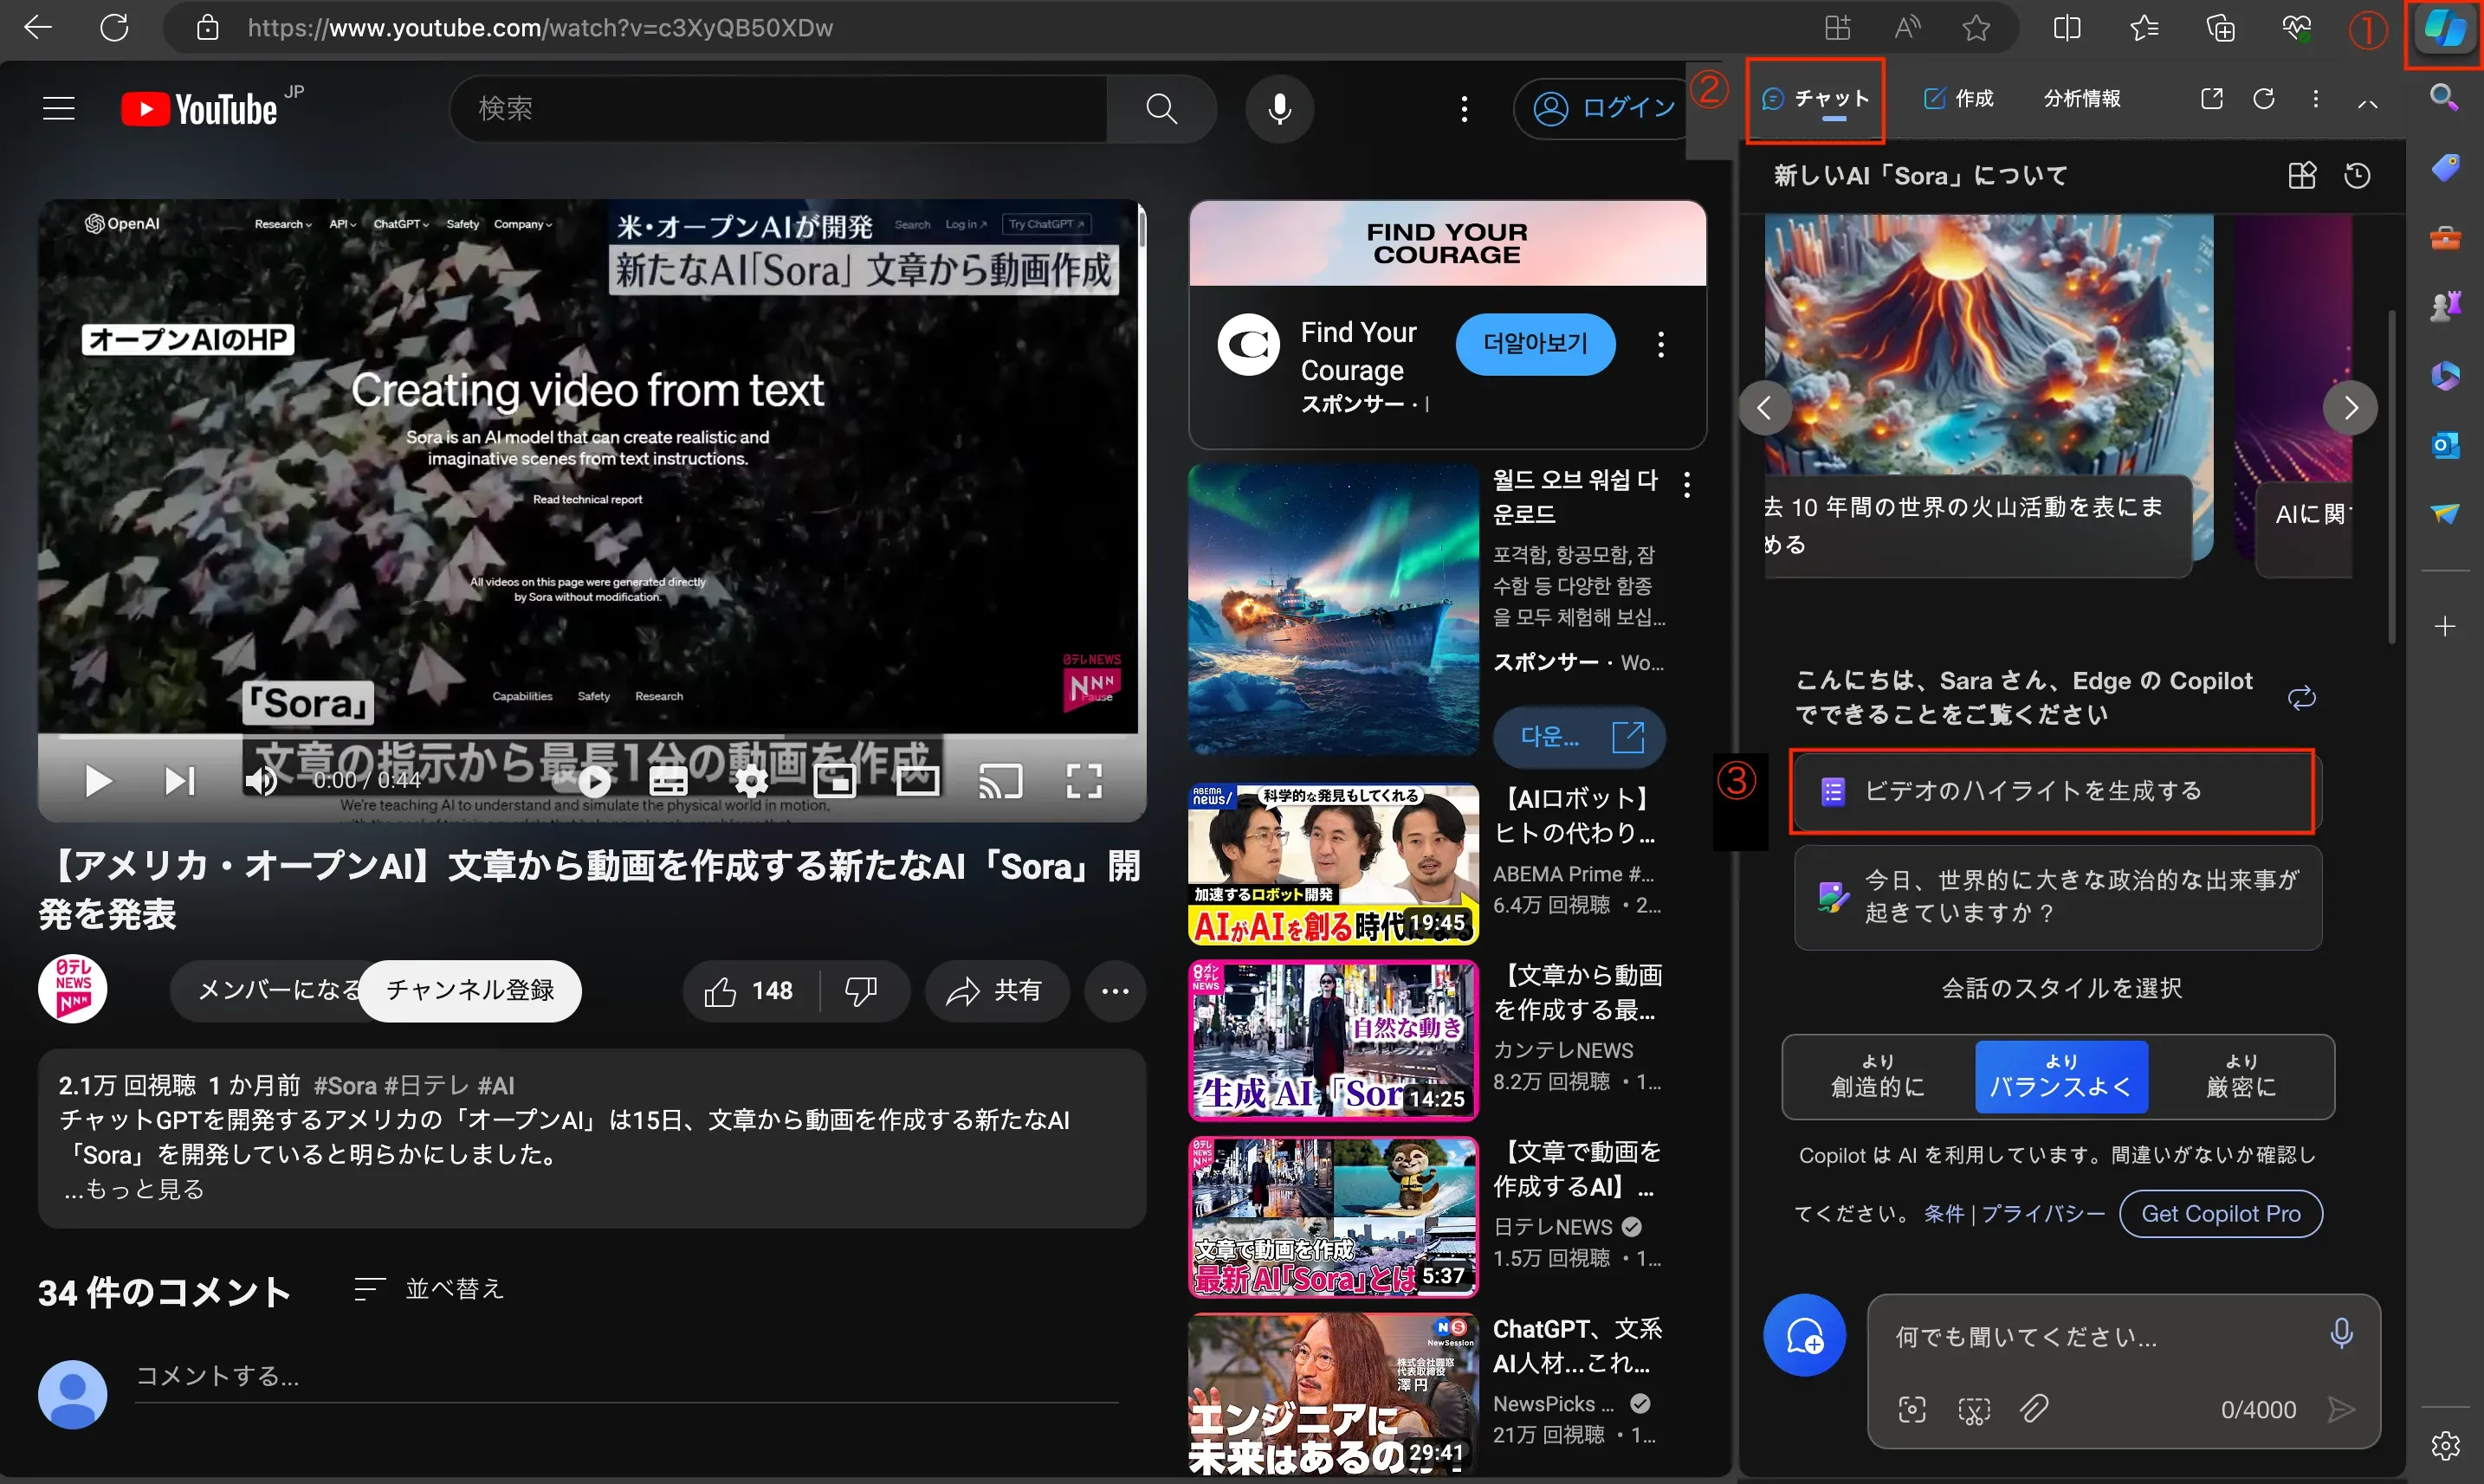The image size is (2484, 1484).
Task: Start YouTube voice search with the microphone
Action: click(x=1280, y=108)
